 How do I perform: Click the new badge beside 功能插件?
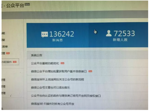tap(15, 62)
